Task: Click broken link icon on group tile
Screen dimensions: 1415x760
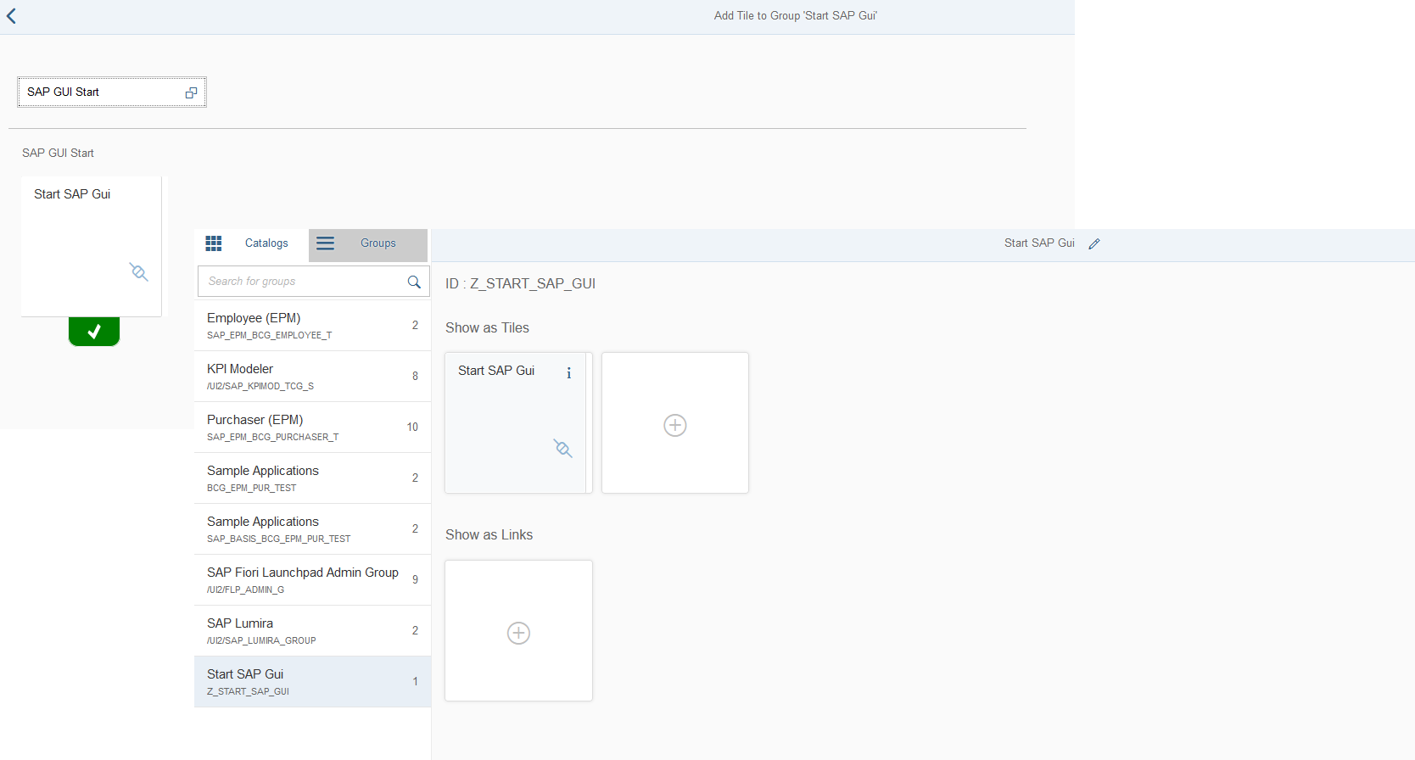Action: (563, 449)
